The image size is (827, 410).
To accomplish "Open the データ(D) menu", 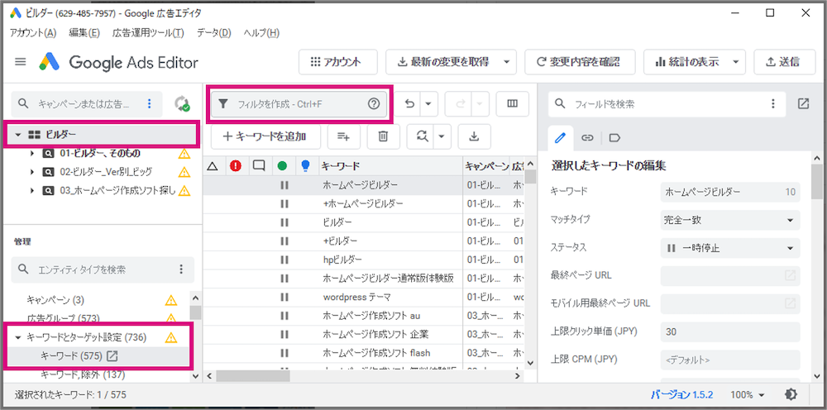I will (x=214, y=33).
